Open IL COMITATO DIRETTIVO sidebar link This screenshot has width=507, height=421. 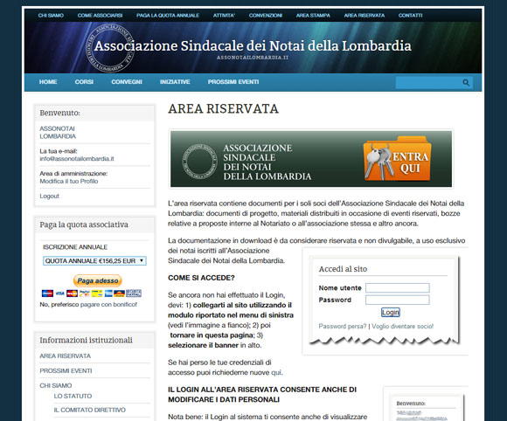click(89, 410)
